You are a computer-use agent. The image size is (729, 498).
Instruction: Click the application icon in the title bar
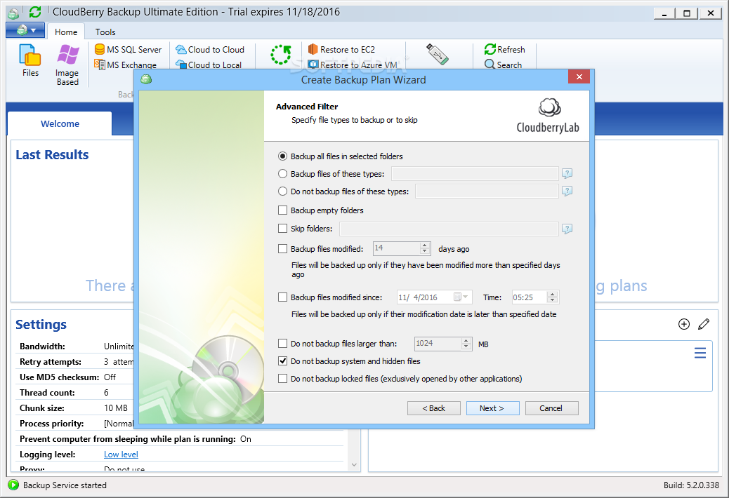point(13,13)
